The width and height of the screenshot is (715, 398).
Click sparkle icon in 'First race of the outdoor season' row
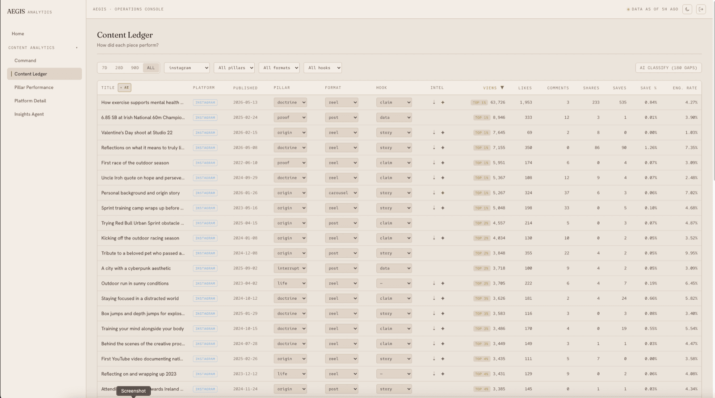tap(443, 163)
